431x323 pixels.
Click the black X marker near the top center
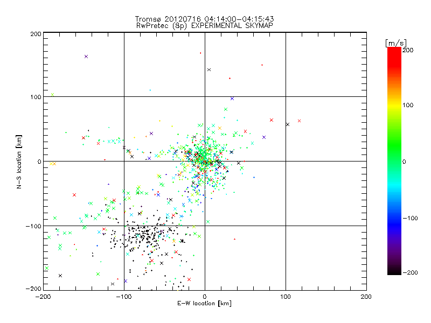(x=209, y=70)
